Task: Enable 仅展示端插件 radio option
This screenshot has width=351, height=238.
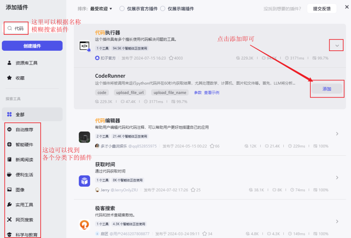Action: coord(163,9)
